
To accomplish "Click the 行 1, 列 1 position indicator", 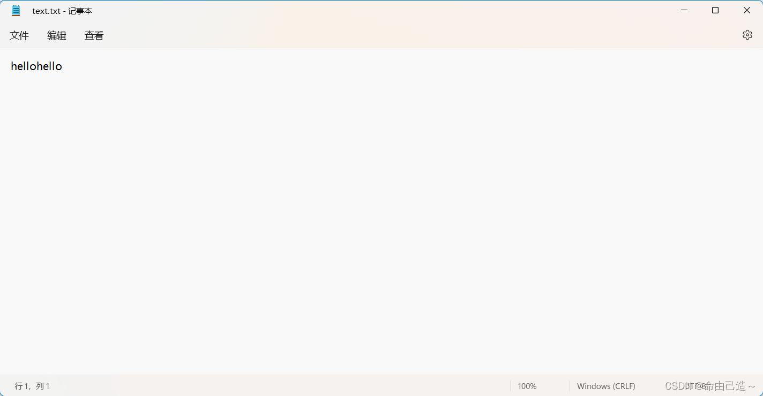I will click(x=32, y=386).
